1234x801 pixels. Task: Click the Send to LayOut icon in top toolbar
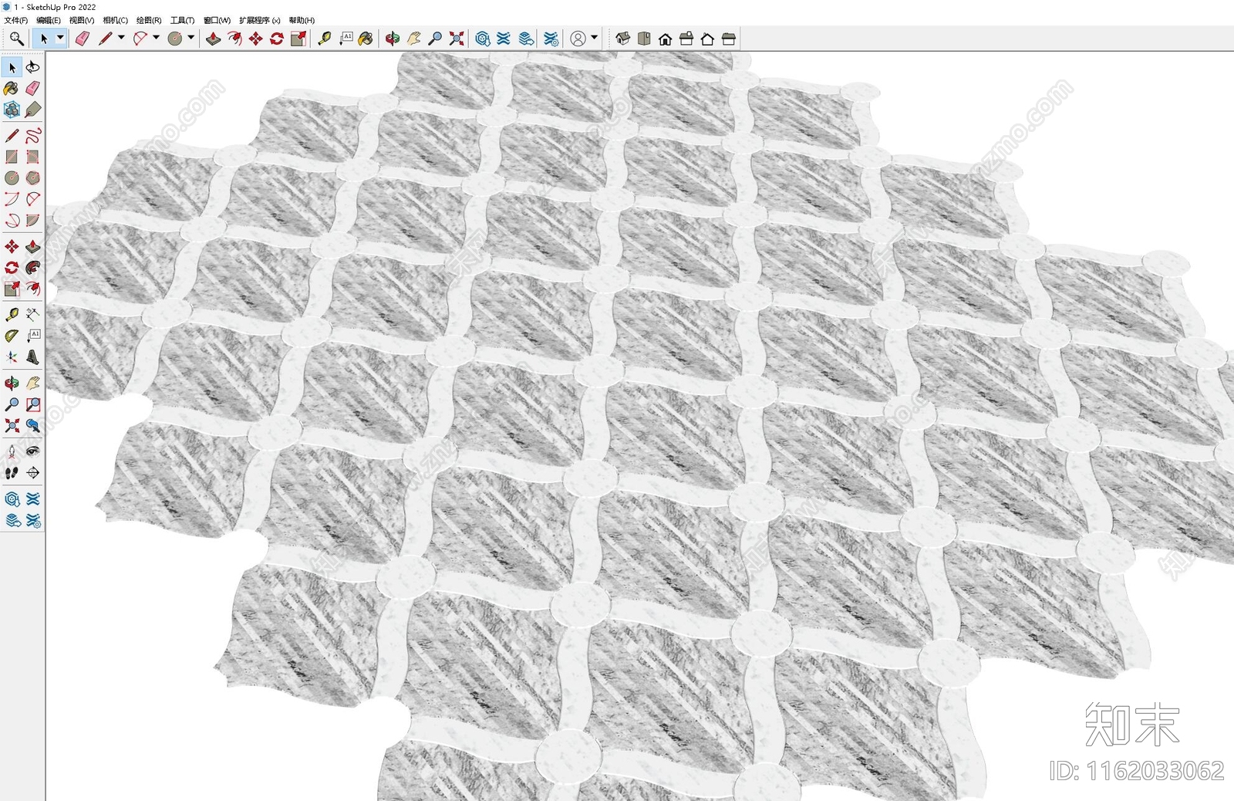[x=526, y=39]
